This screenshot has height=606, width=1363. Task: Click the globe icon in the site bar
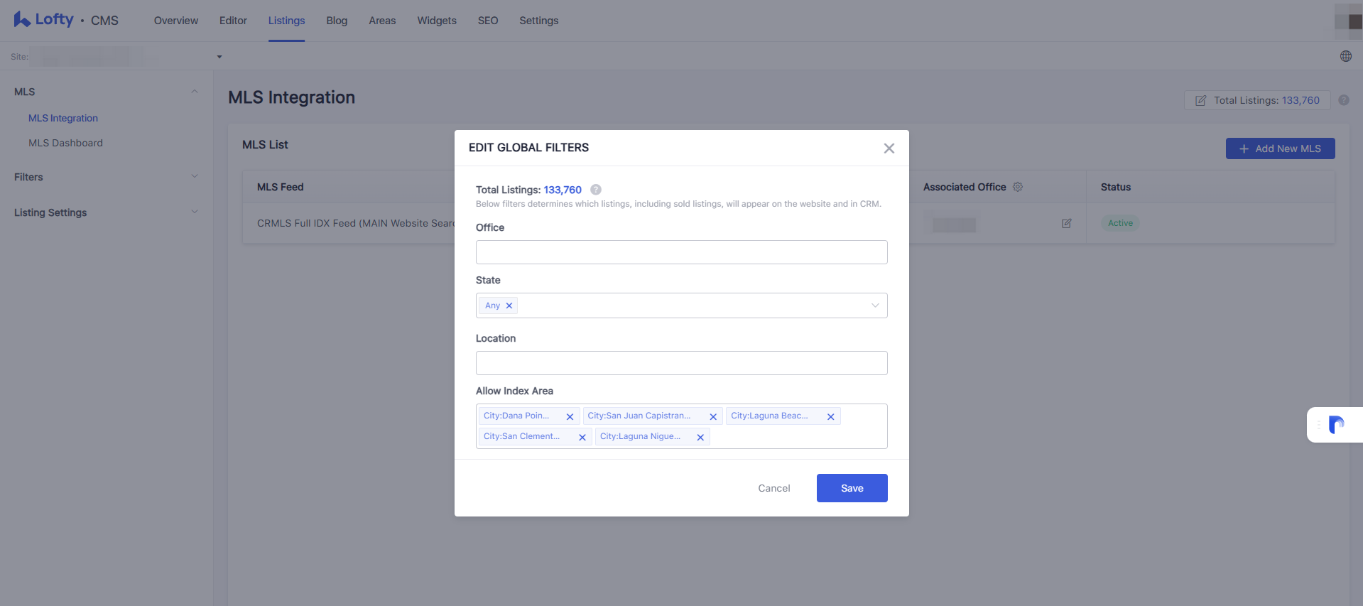point(1345,56)
